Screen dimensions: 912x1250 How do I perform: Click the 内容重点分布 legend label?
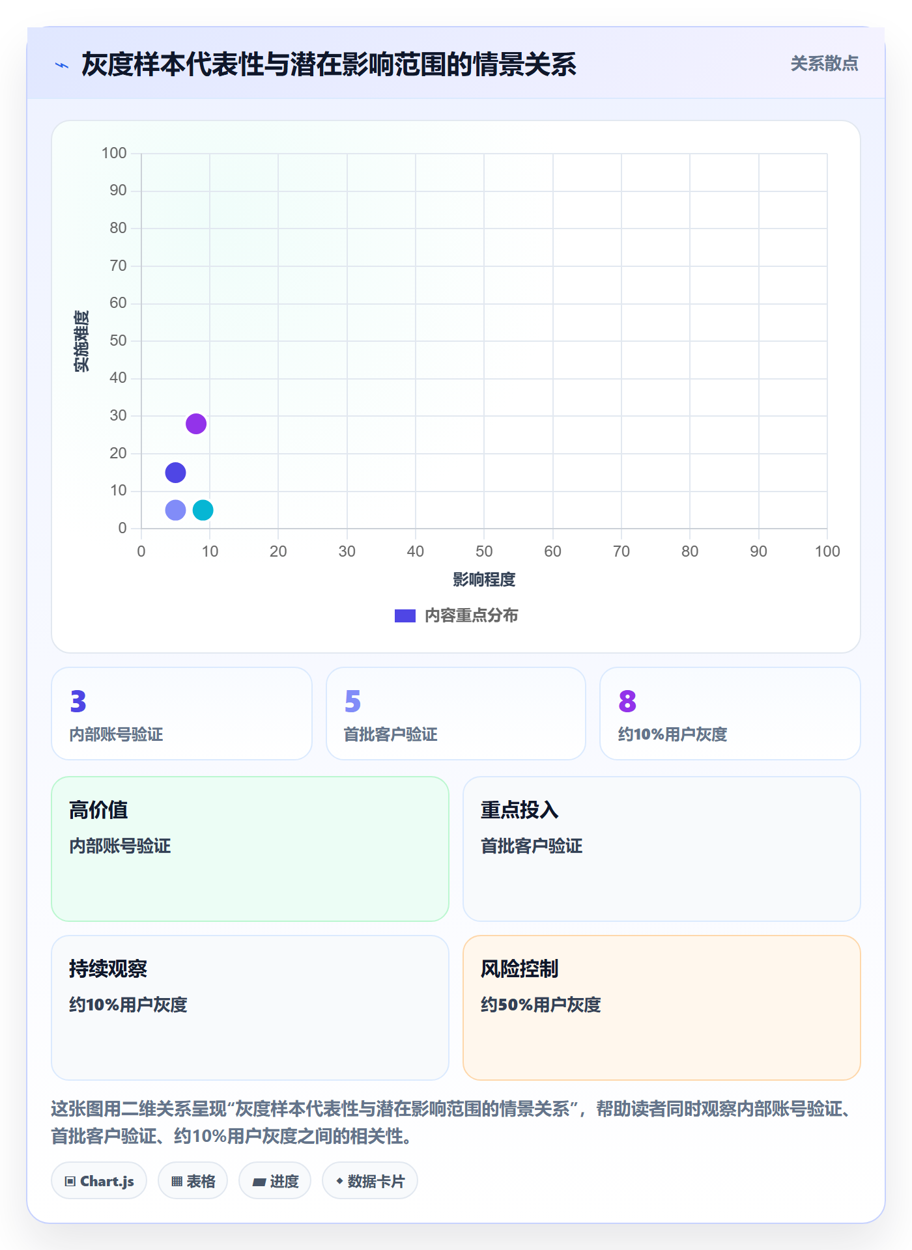(x=471, y=616)
